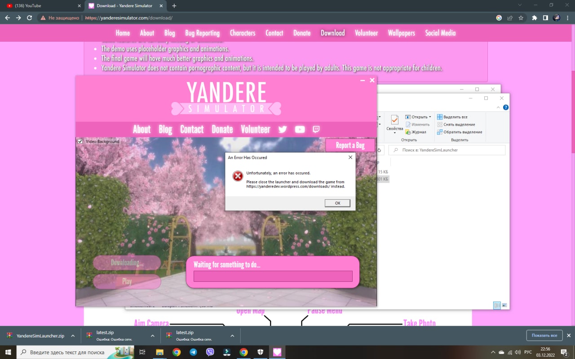Open Windows Security shield in taskbar

click(x=260, y=352)
